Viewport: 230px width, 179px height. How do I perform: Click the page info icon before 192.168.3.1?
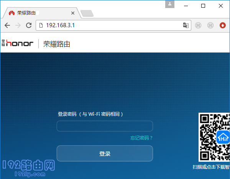41,25
